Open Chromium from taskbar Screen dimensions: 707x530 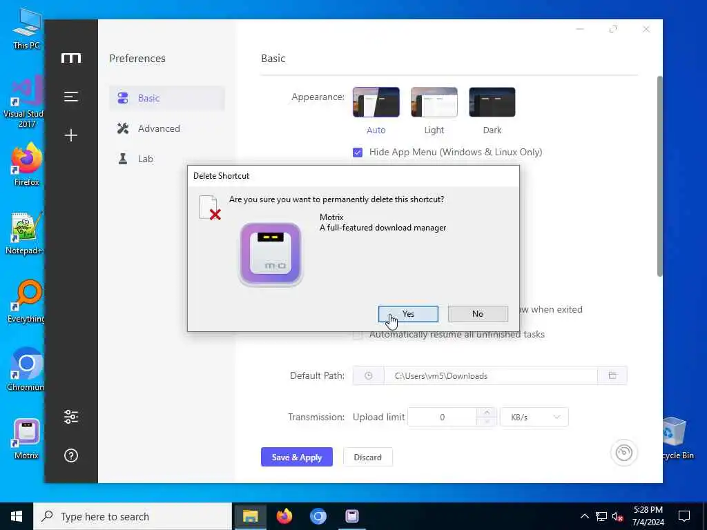point(318,516)
